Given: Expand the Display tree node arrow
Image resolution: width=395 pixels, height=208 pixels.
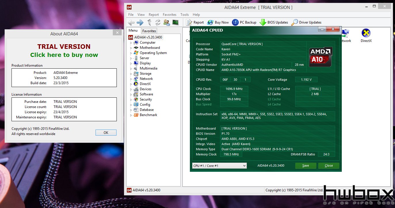Looking at the screenshot, I should 131,63.
